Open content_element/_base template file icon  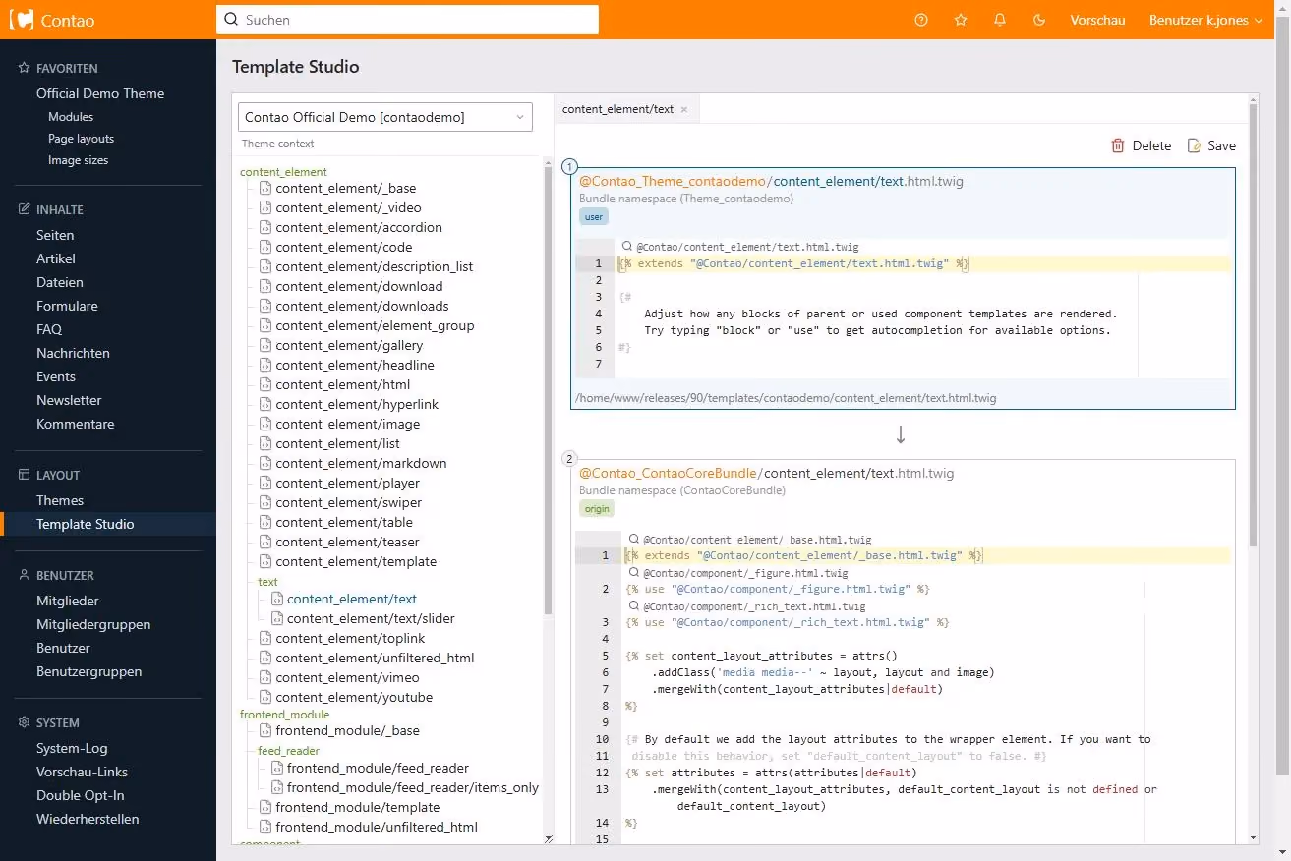[x=265, y=188]
